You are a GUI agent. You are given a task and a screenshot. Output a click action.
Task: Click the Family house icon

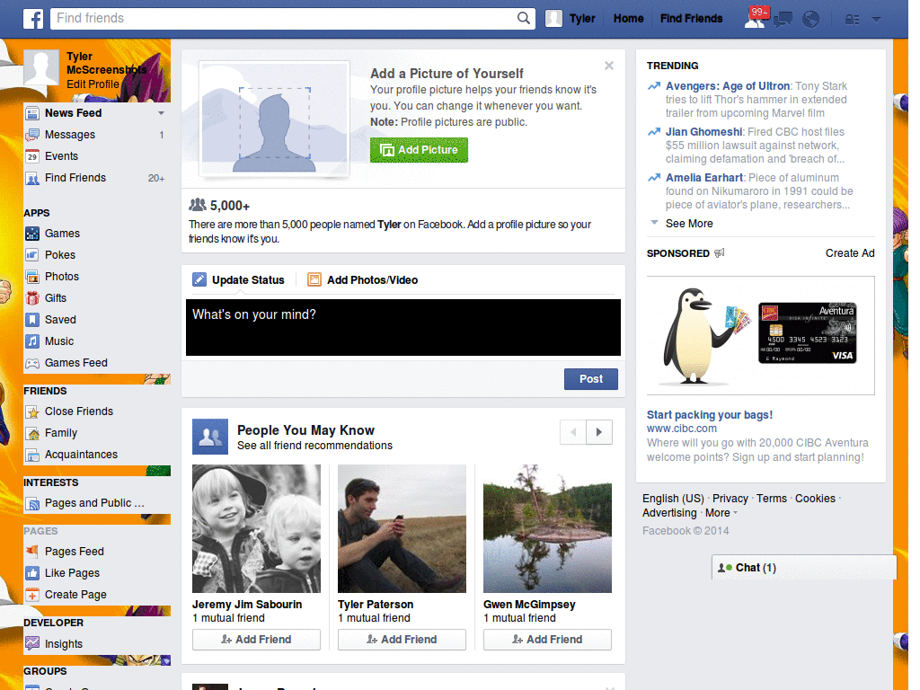point(32,434)
